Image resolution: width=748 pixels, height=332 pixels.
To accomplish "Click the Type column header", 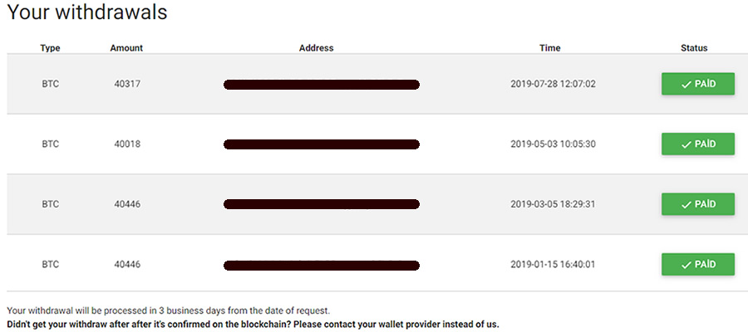I will point(50,48).
